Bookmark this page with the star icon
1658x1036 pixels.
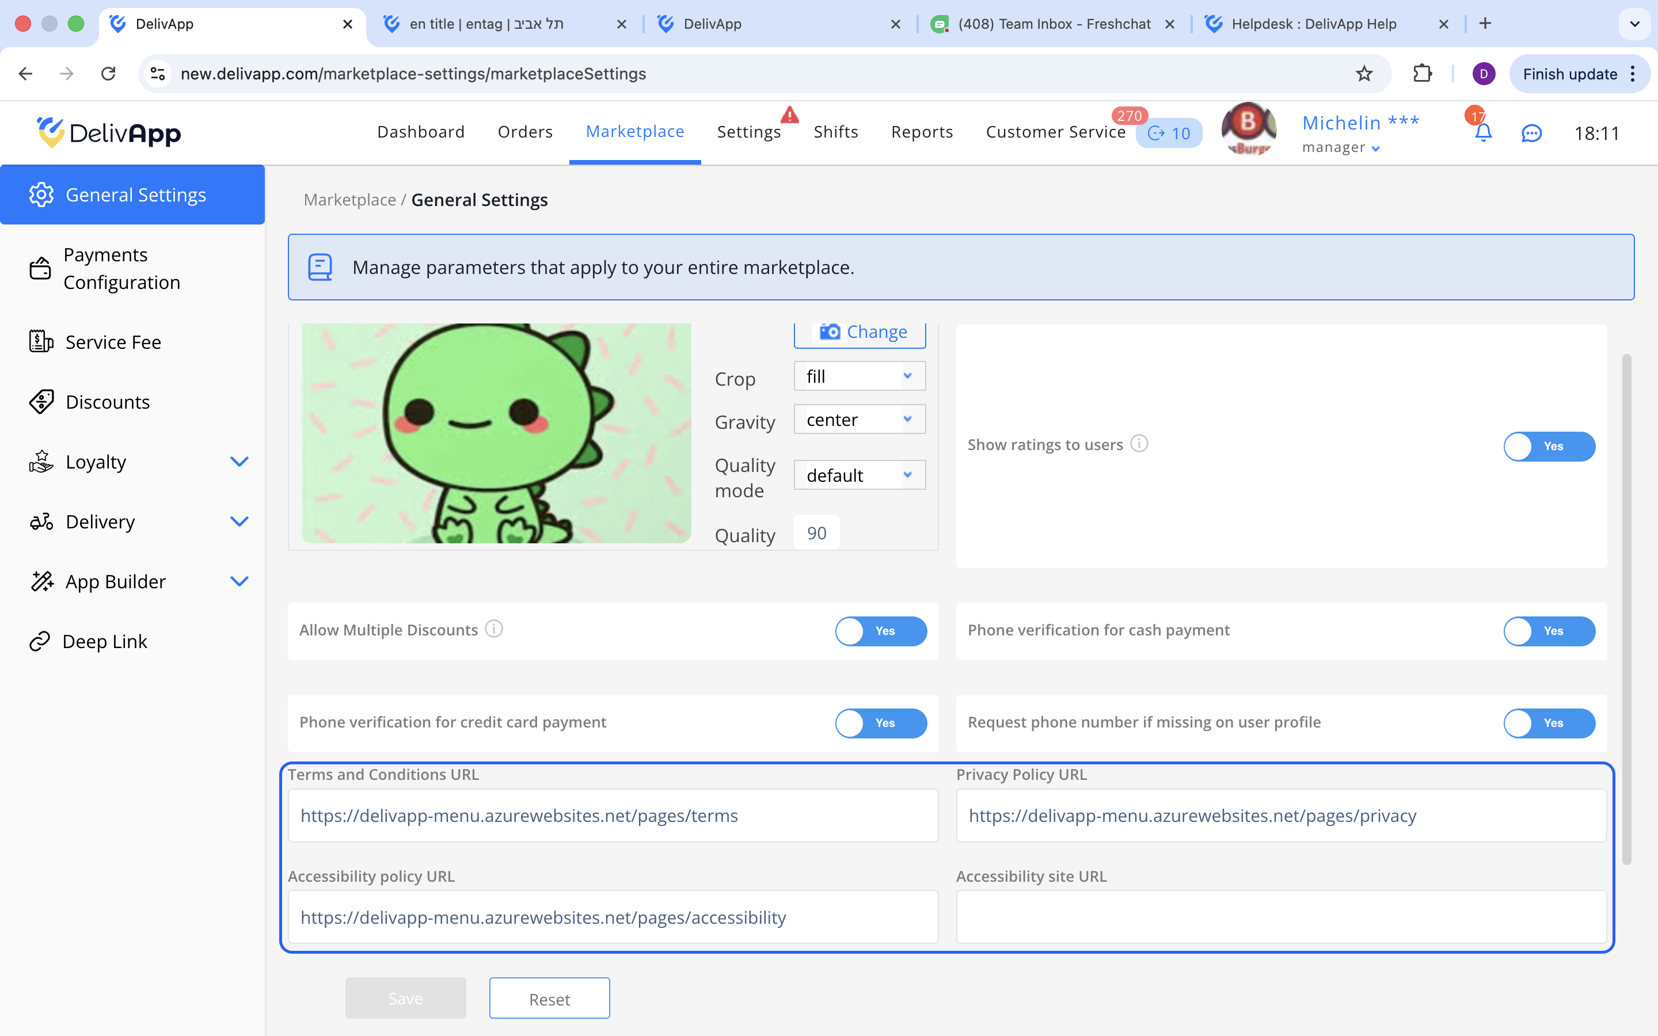[x=1364, y=74]
